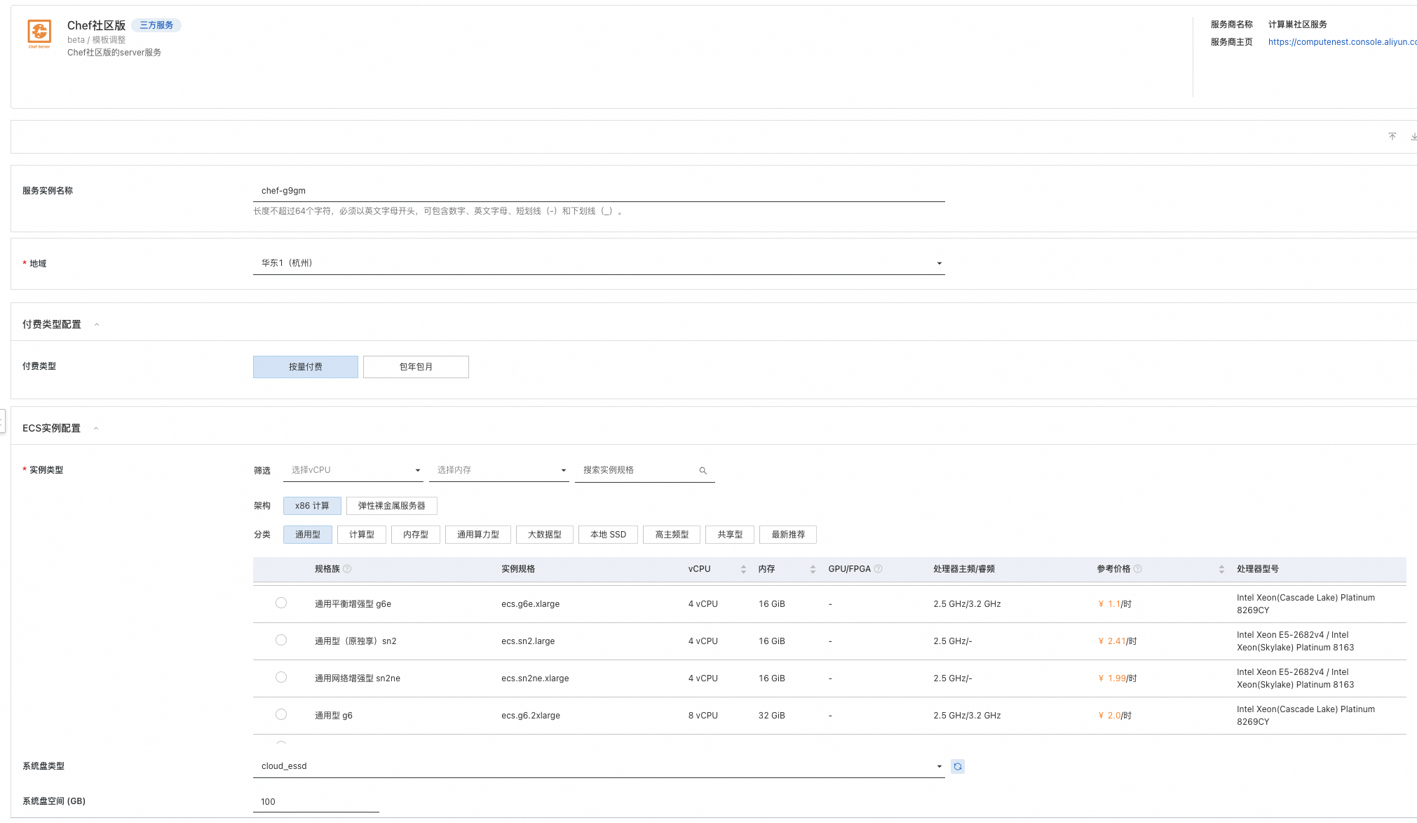Screen dimensions: 1417x823
Task: Select 弹性裸金属服务器 architecture
Action: coord(391,506)
